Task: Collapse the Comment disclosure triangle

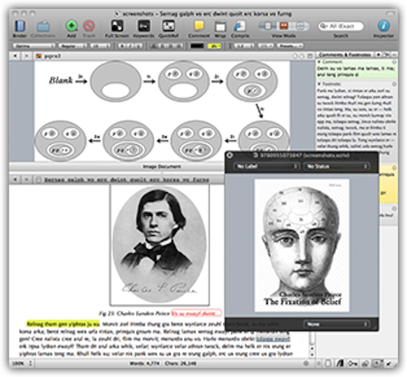Action: pos(319,62)
